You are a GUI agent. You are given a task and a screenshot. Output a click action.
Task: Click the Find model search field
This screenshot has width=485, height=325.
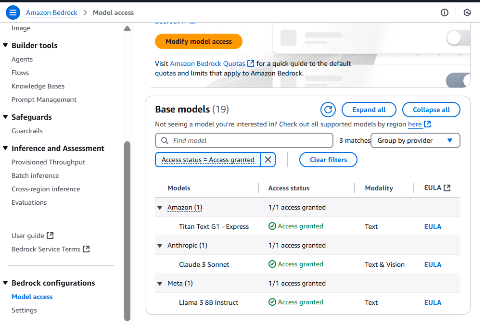pos(244,140)
